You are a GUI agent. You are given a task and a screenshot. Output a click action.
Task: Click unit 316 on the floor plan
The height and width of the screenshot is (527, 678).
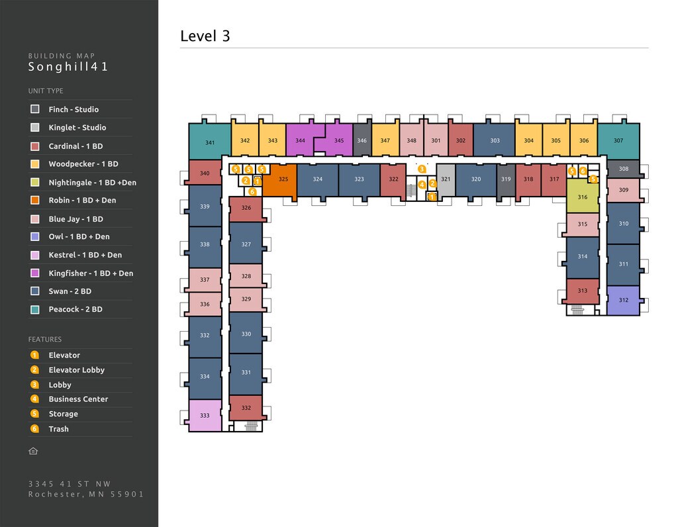[x=583, y=197]
